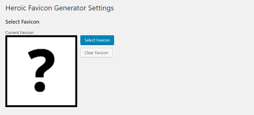
Task: Click the Heroic Favicon Generator Settings title
Action: [x=60, y=8]
